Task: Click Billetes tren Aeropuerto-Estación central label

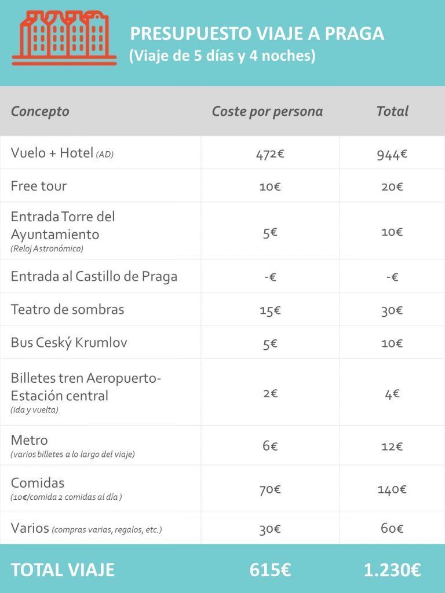Action: [x=86, y=387]
